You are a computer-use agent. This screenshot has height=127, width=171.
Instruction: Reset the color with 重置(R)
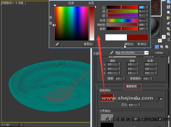tap(88, 44)
